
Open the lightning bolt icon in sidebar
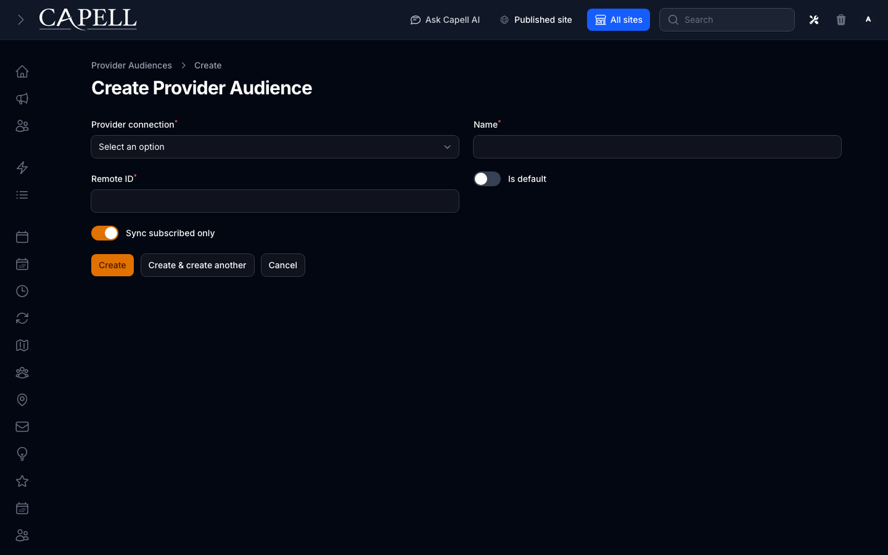pyautogui.click(x=22, y=168)
